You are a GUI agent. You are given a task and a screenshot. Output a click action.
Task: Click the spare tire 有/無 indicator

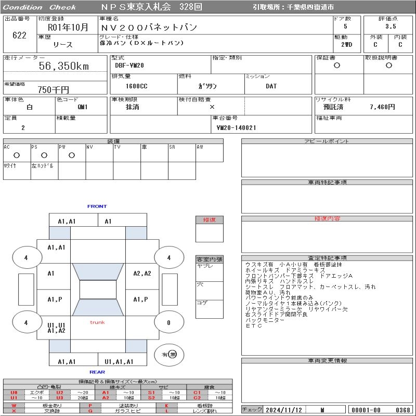point(169,354)
